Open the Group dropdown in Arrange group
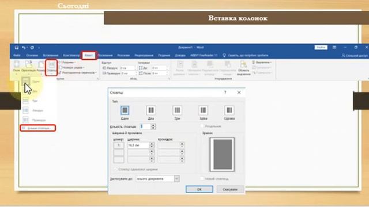The width and height of the screenshot is (369, 207). 261,68
